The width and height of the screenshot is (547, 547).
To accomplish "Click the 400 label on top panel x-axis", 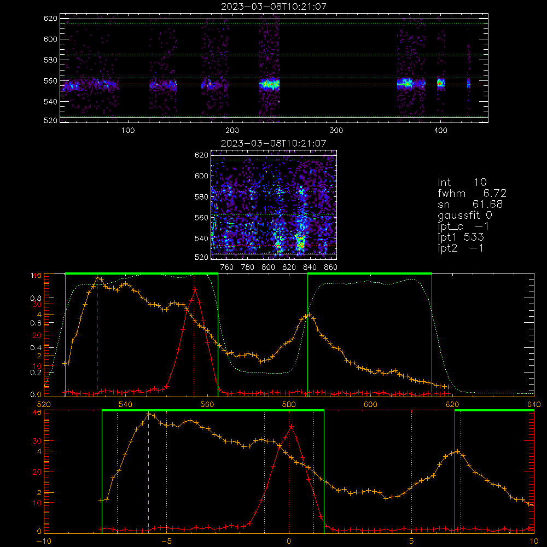I will click(440, 131).
